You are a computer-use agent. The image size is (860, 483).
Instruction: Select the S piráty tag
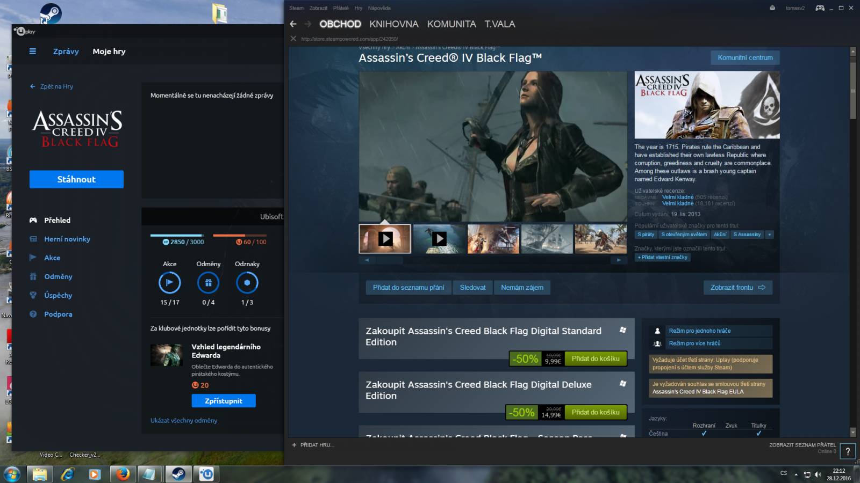pyautogui.click(x=646, y=235)
